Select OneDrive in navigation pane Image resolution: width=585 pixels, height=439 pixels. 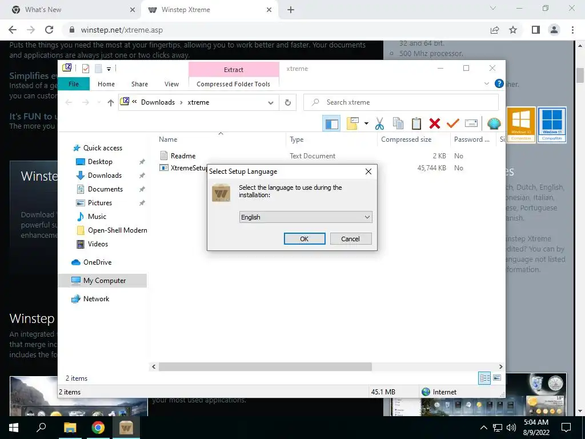pyautogui.click(x=97, y=262)
